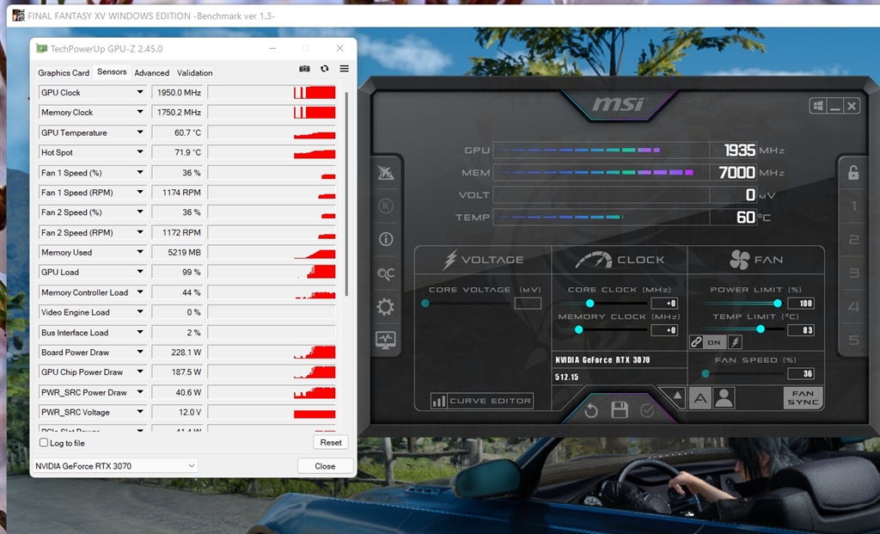Click the Afterburner save floppy icon
880x534 pixels.
click(620, 410)
